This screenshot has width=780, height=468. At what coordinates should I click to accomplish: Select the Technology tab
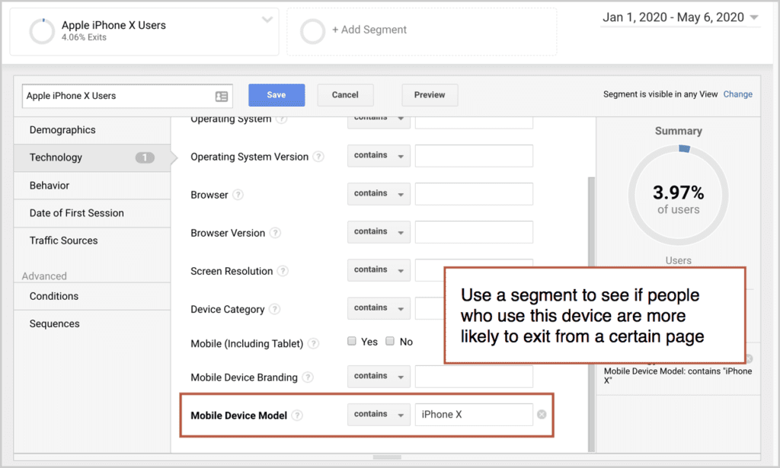click(92, 158)
